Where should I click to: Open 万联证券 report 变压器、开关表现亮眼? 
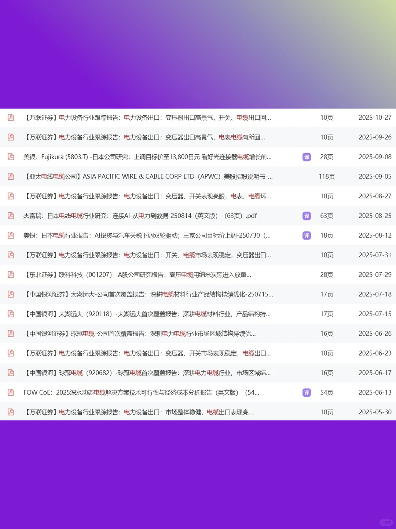tap(147, 196)
